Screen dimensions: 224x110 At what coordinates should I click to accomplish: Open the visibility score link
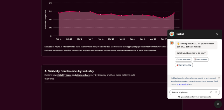(64, 75)
